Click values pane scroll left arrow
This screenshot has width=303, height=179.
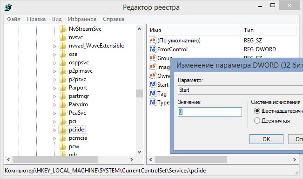(x=151, y=159)
